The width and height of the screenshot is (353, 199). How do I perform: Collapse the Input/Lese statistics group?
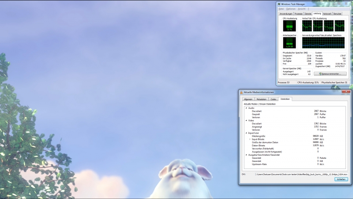246,133
